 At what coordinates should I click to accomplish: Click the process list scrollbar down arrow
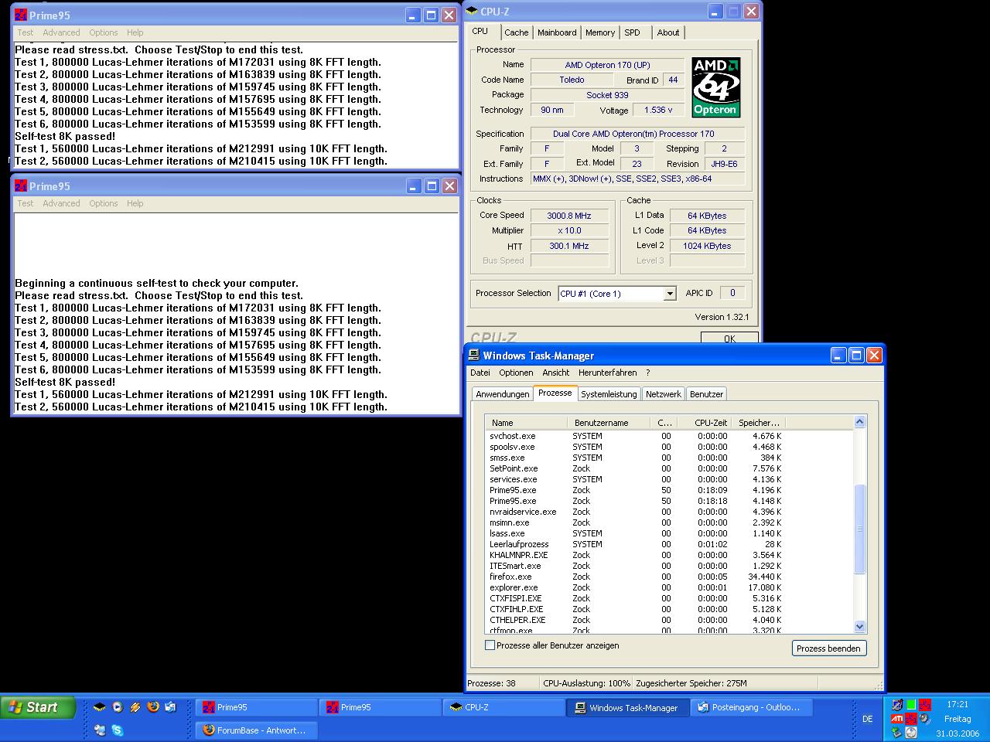pos(859,627)
